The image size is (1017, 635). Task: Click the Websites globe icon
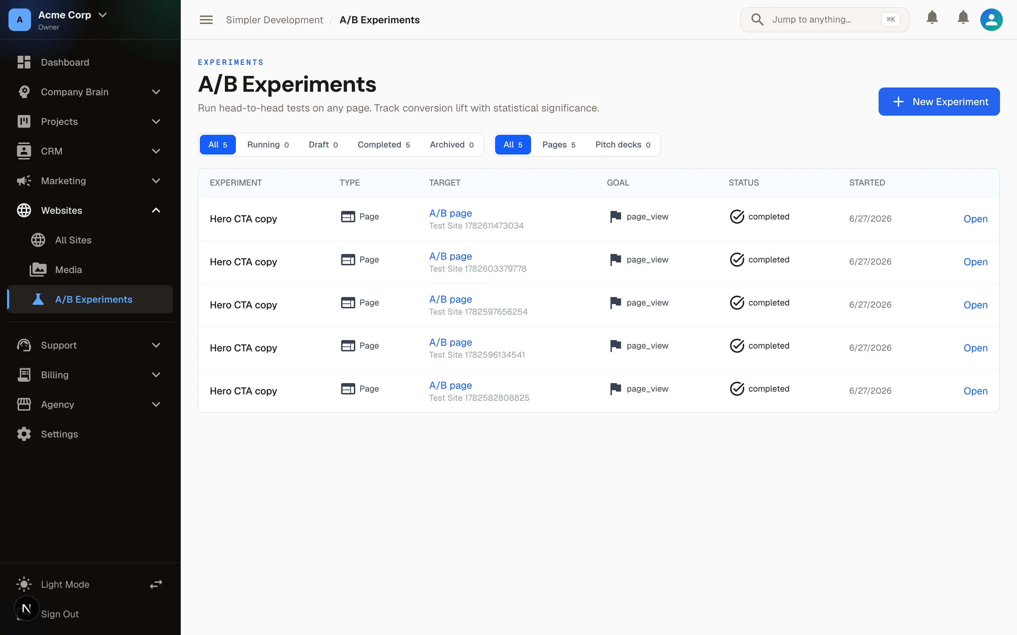24,210
